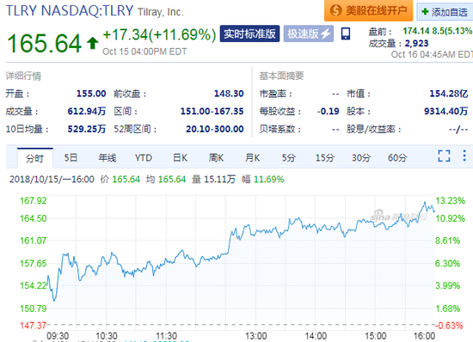Click the -0.63% red axis label
The height and width of the screenshot is (342, 473).
[449, 326]
